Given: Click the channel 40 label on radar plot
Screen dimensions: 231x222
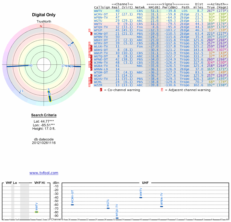Looking at the screenshot, I should [31, 66].
